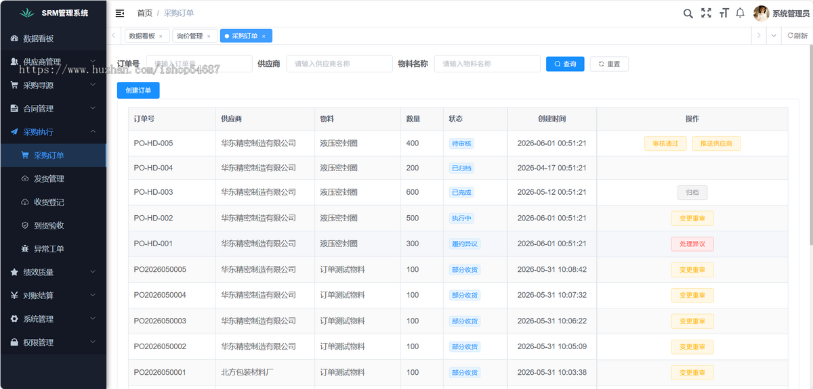Open the font size icon in header

724,13
